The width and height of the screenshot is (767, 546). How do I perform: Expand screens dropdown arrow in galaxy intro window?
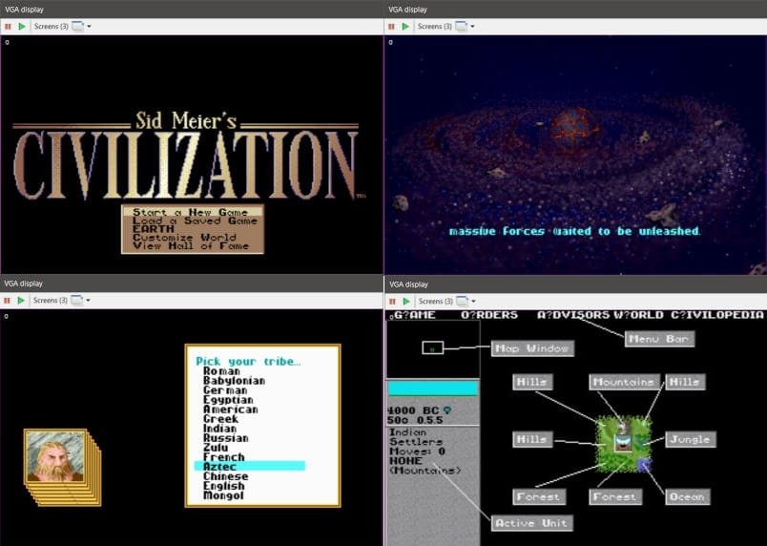click(x=472, y=27)
